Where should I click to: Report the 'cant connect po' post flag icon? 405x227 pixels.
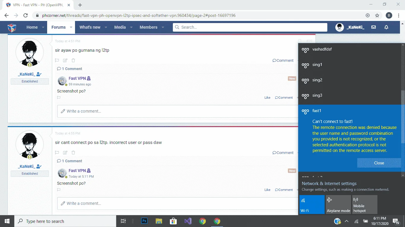tap(57, 153)
